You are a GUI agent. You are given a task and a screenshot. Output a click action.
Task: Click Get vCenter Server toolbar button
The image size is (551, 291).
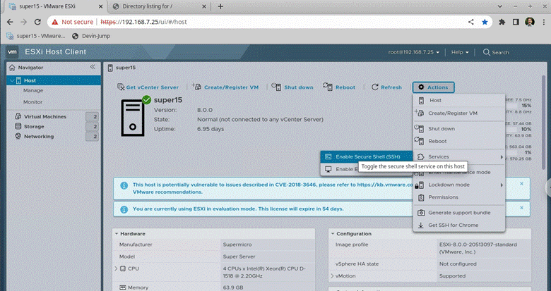[x=148, y=87]
